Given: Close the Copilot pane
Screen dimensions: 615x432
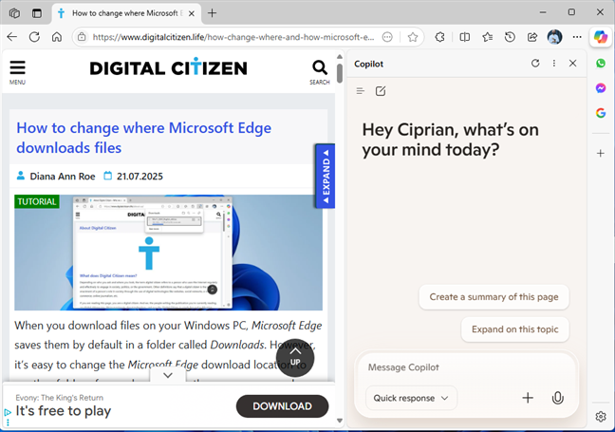Looking at the screenshot, I should 572,64.
